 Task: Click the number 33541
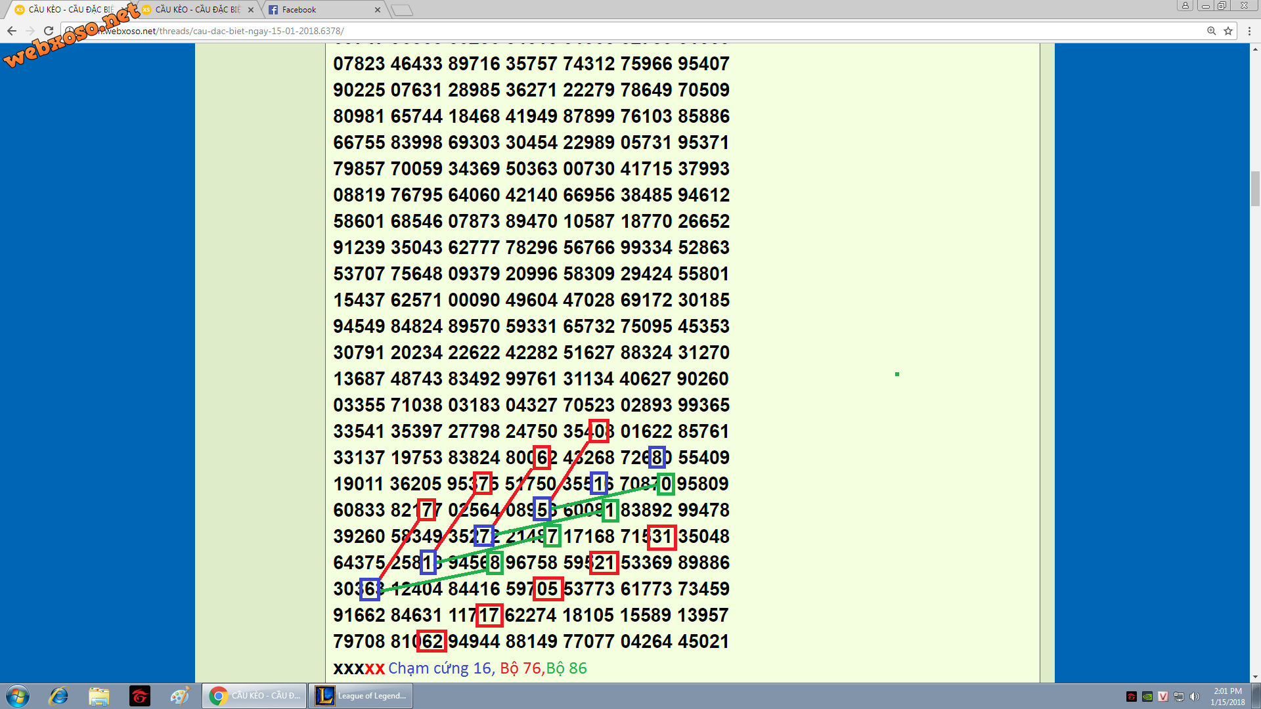(359, 431)
